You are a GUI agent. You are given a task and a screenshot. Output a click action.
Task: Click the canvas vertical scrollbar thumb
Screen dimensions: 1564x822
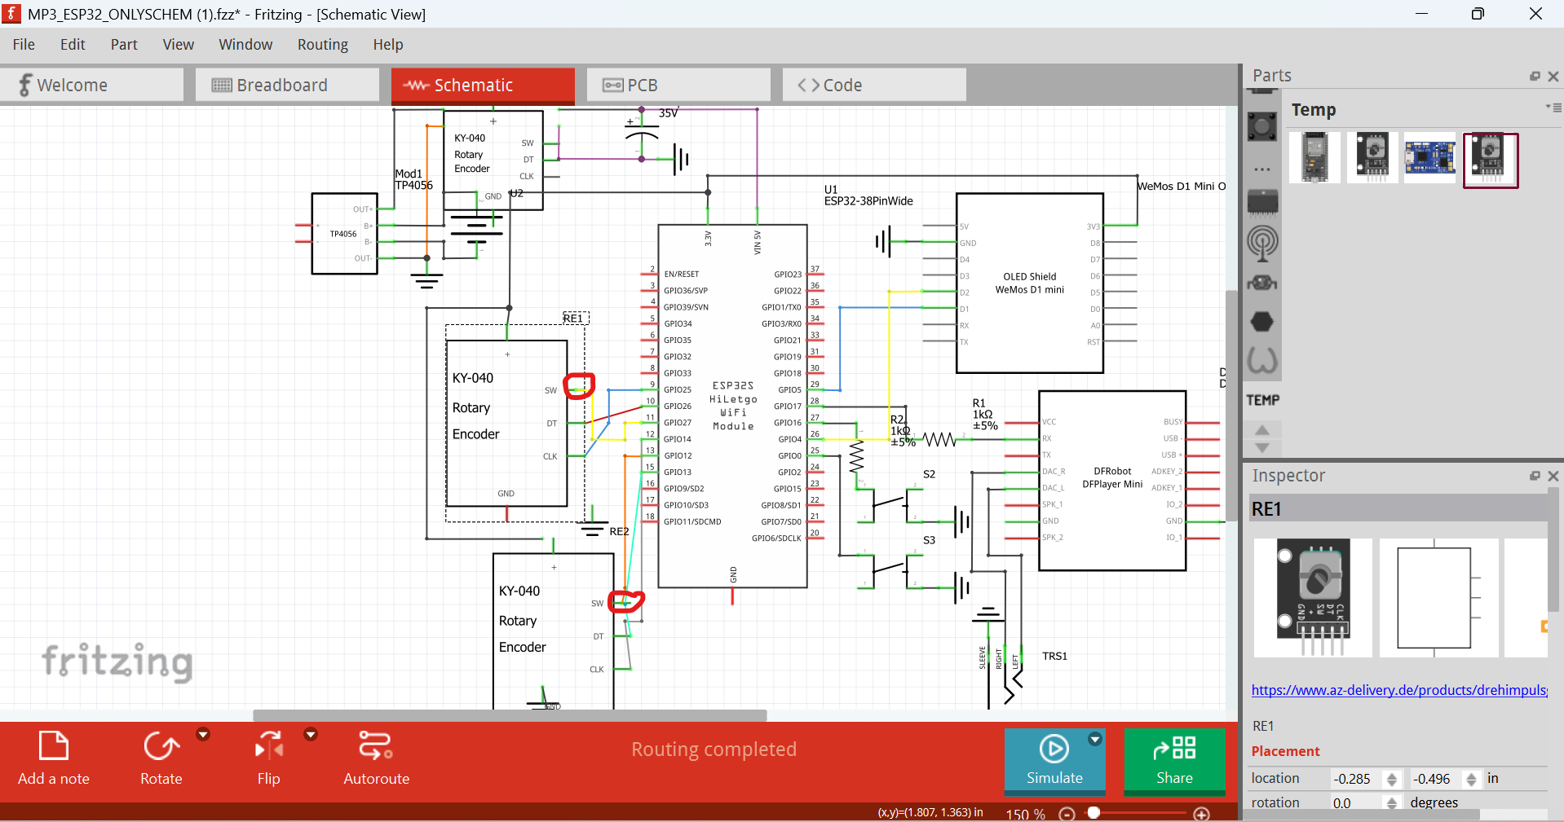point(1231,405)
